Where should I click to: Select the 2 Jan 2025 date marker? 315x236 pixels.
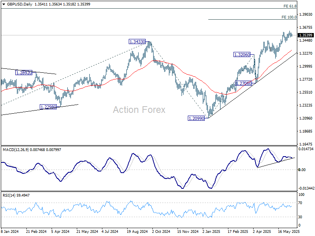[x=211, y=232]
